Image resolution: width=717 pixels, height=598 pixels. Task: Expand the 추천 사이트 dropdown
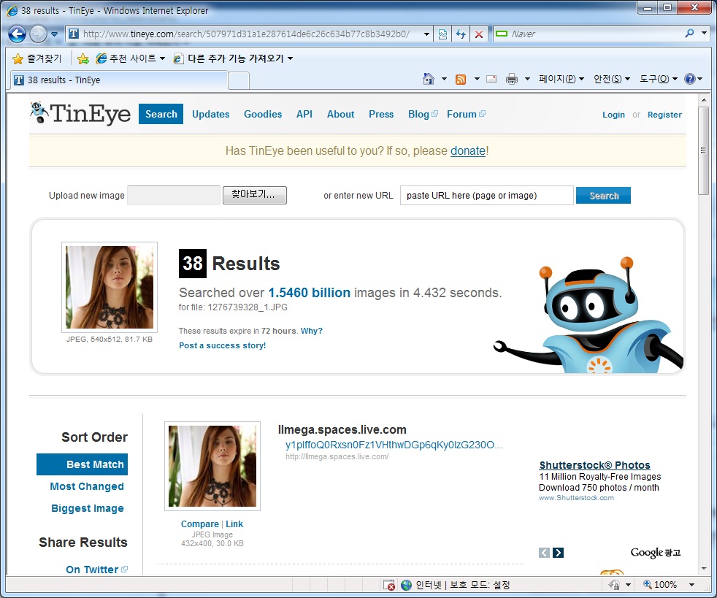[162, 58]
